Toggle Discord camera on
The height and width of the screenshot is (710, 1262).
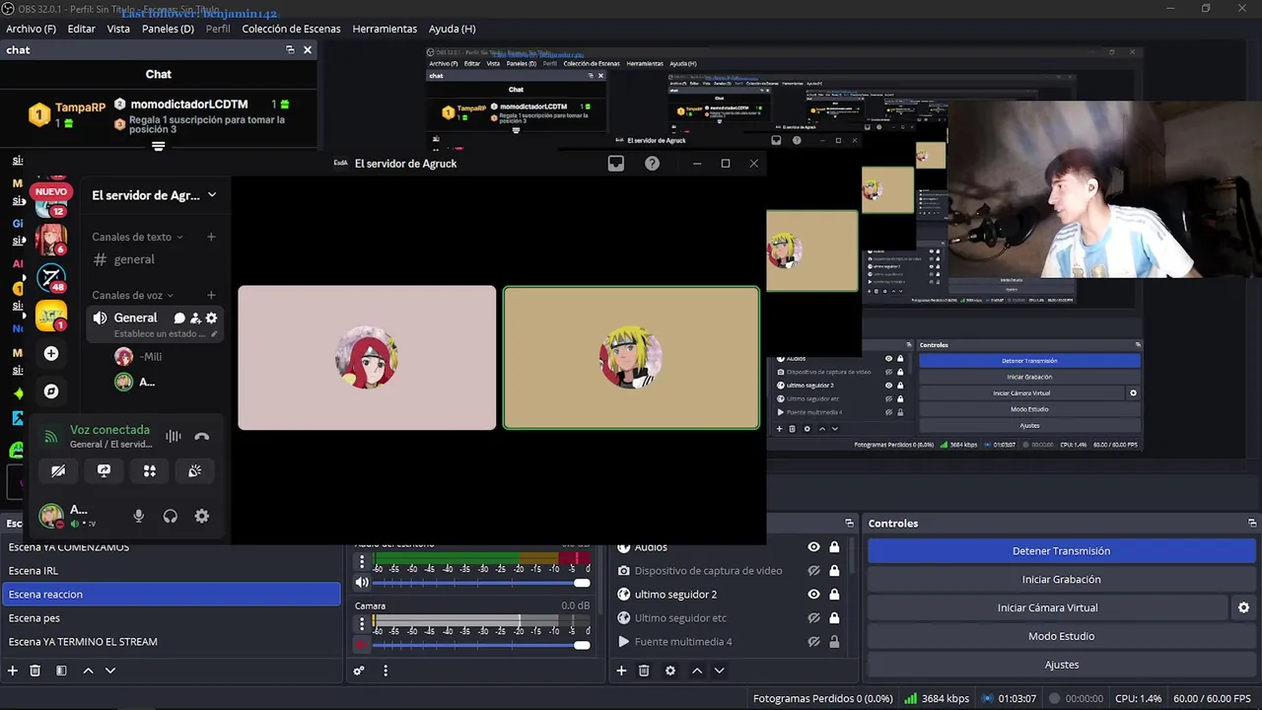tap(58, 471)
